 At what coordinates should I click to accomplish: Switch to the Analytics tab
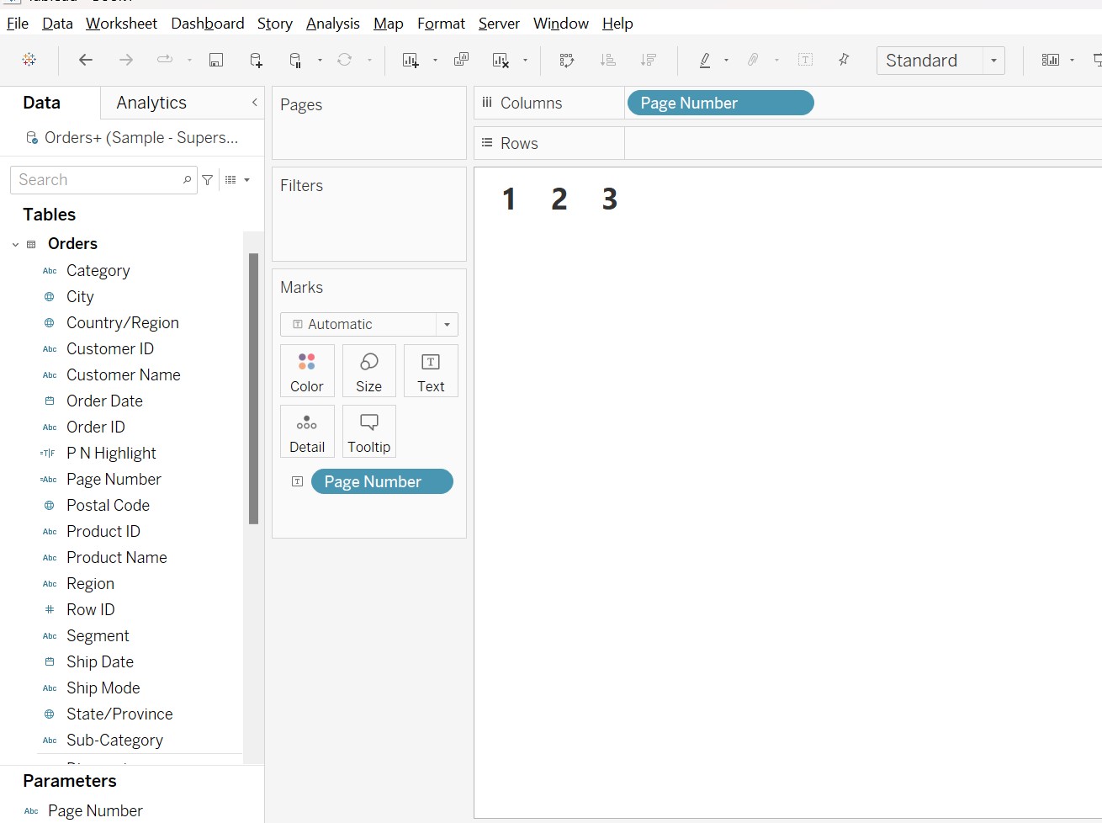[x=151, y=103]
